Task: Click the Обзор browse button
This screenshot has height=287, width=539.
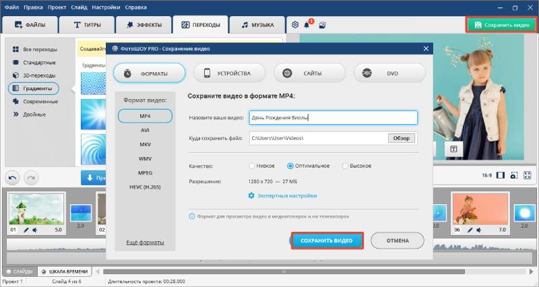Action: (402, 138)
